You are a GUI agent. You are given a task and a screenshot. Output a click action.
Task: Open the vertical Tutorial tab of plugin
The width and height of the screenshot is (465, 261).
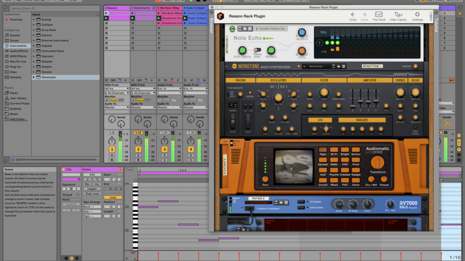(x=436, y=25)
